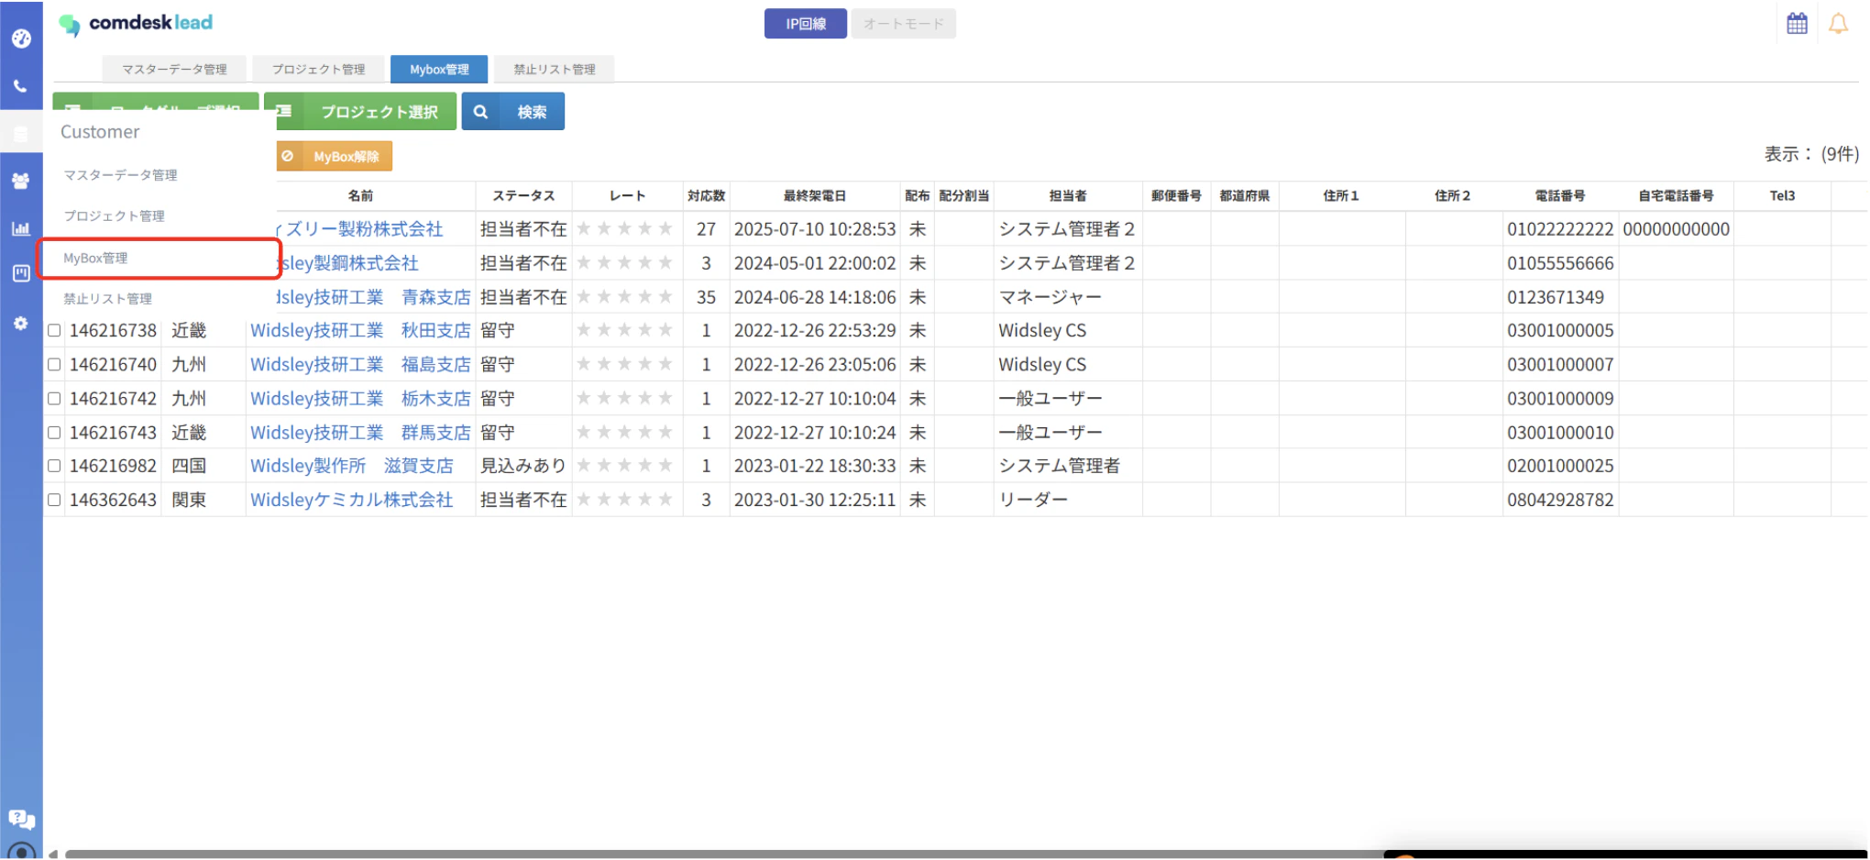
Task: Open the Widsley技研工業 栃木支店 link
Action: click(360, 398)
